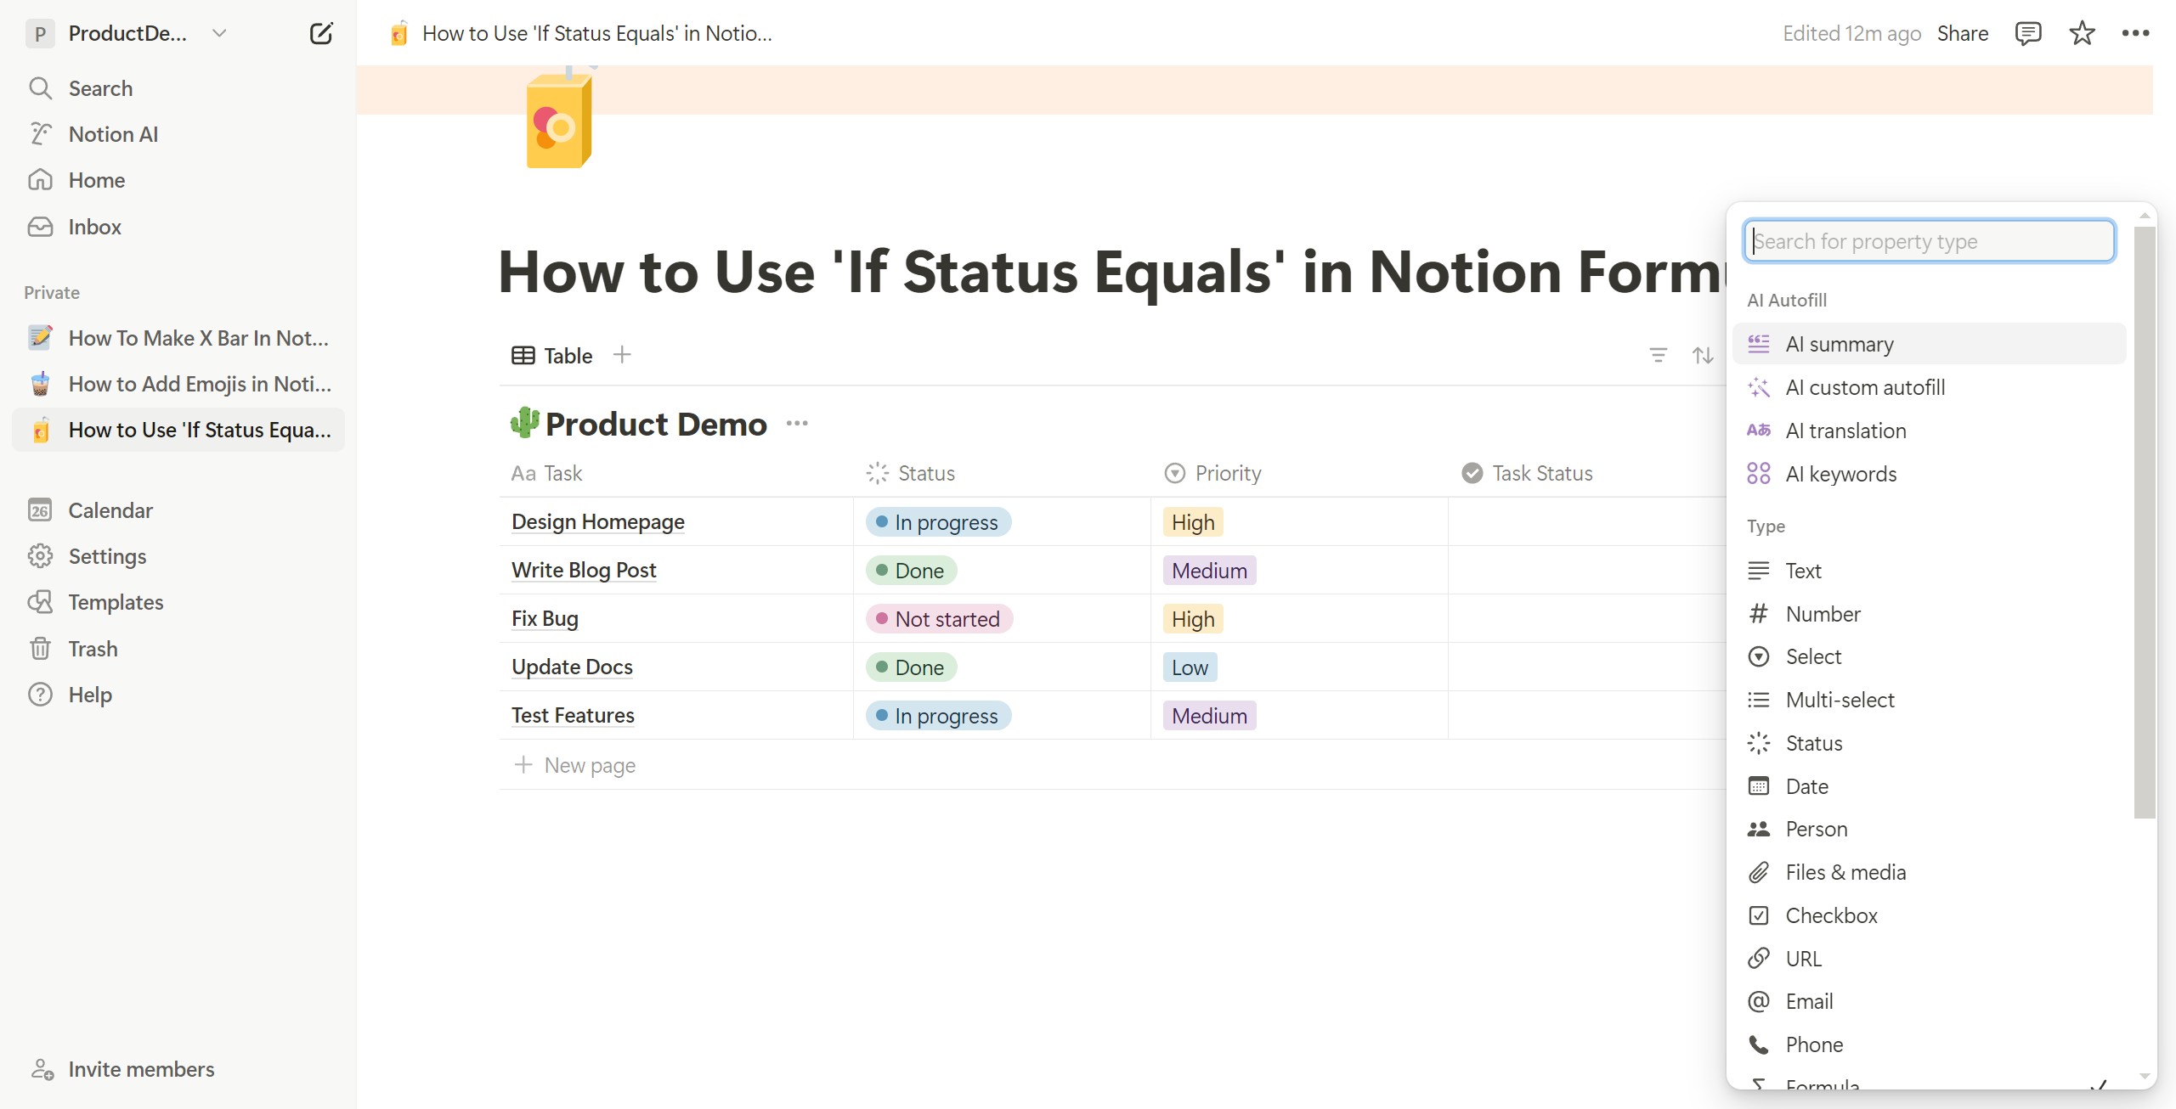Open How to Use 'If Status Equa... sidebar page
Screen dimensions: 2176x1109
coord(178,430)
